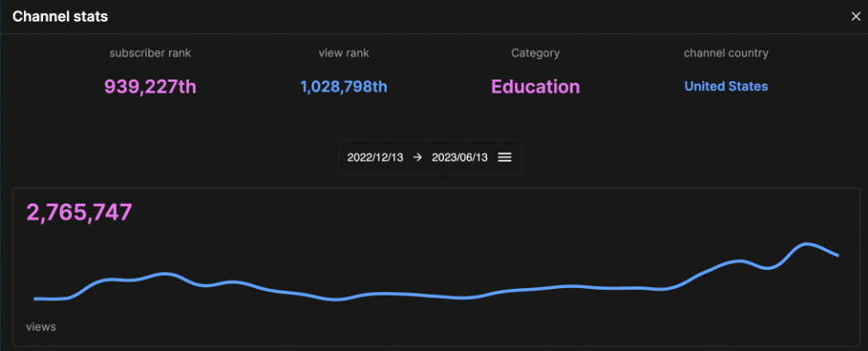Select the end date 2023/06/13

point(461,157)
